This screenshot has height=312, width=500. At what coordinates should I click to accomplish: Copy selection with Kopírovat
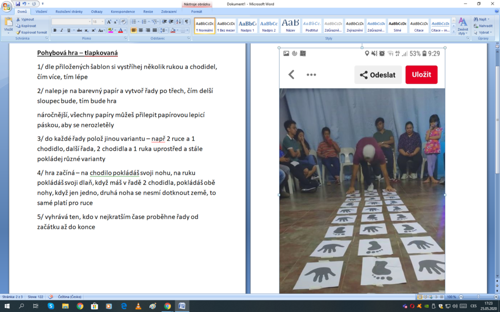coord(26,26)
